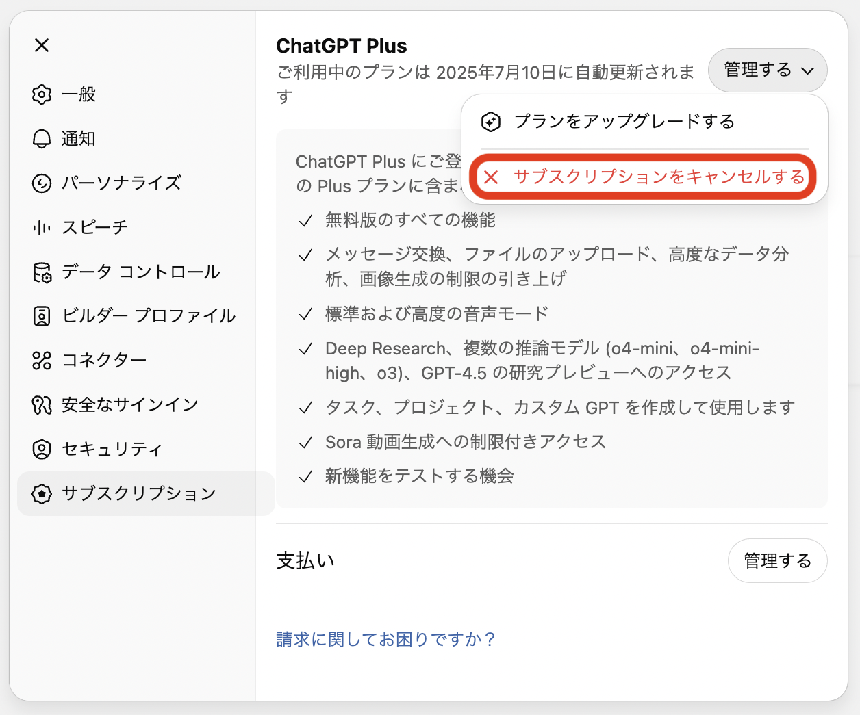Click the Deep Research feature line

542,361
